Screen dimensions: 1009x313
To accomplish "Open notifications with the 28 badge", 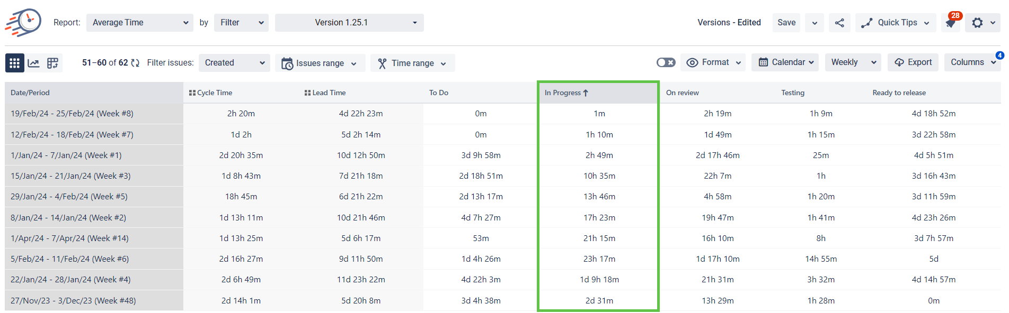I will click(951, 23).
